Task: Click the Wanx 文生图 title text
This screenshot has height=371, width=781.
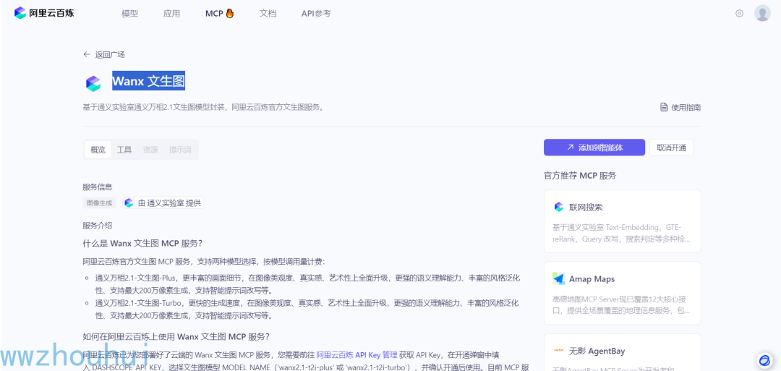Action: click(x=148, y=81)
